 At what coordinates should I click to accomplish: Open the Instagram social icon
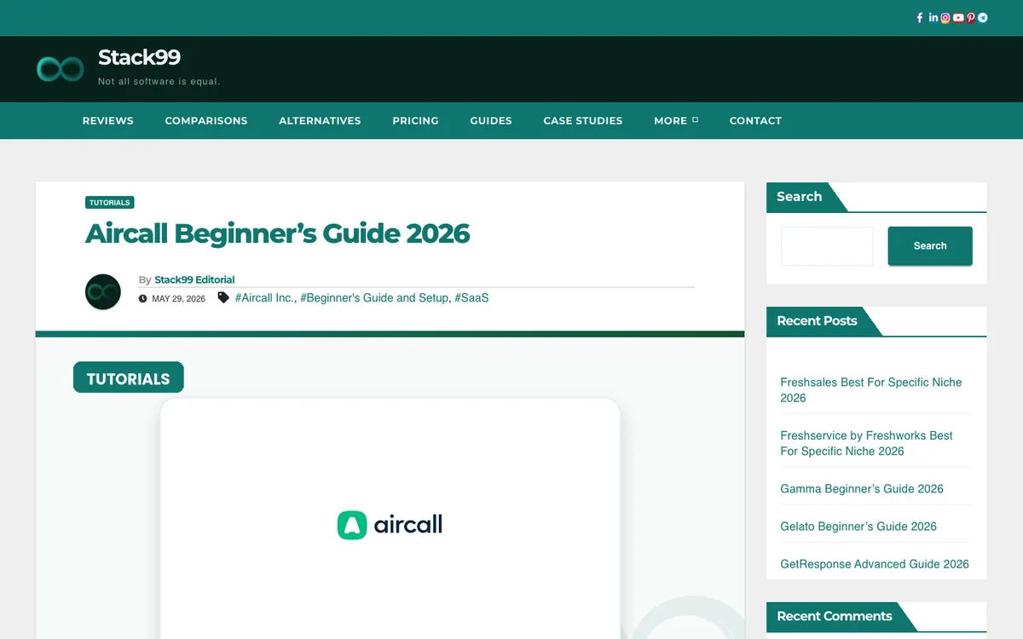click(x=945, y=18)
